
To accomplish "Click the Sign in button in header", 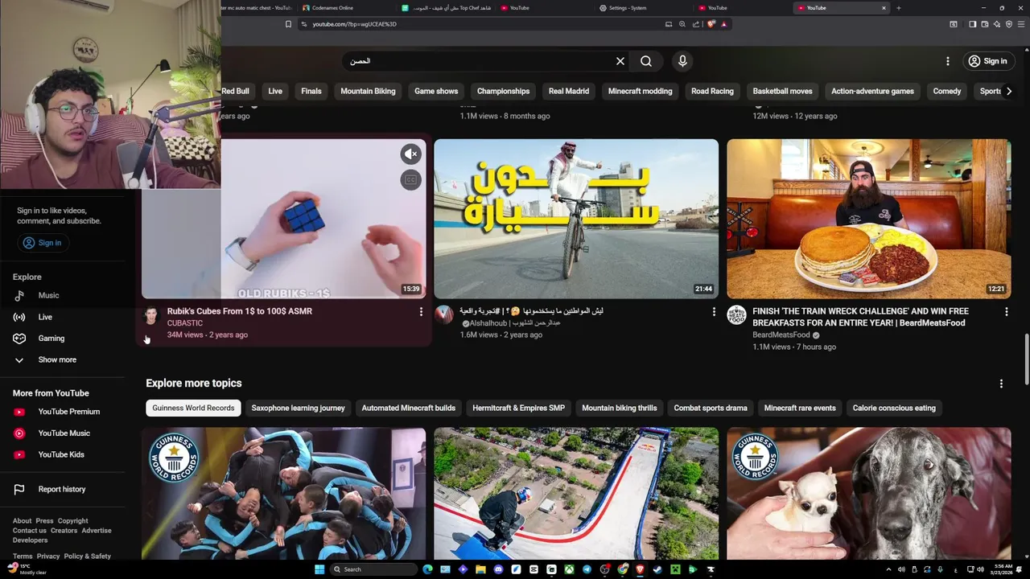I will [987, 61].
